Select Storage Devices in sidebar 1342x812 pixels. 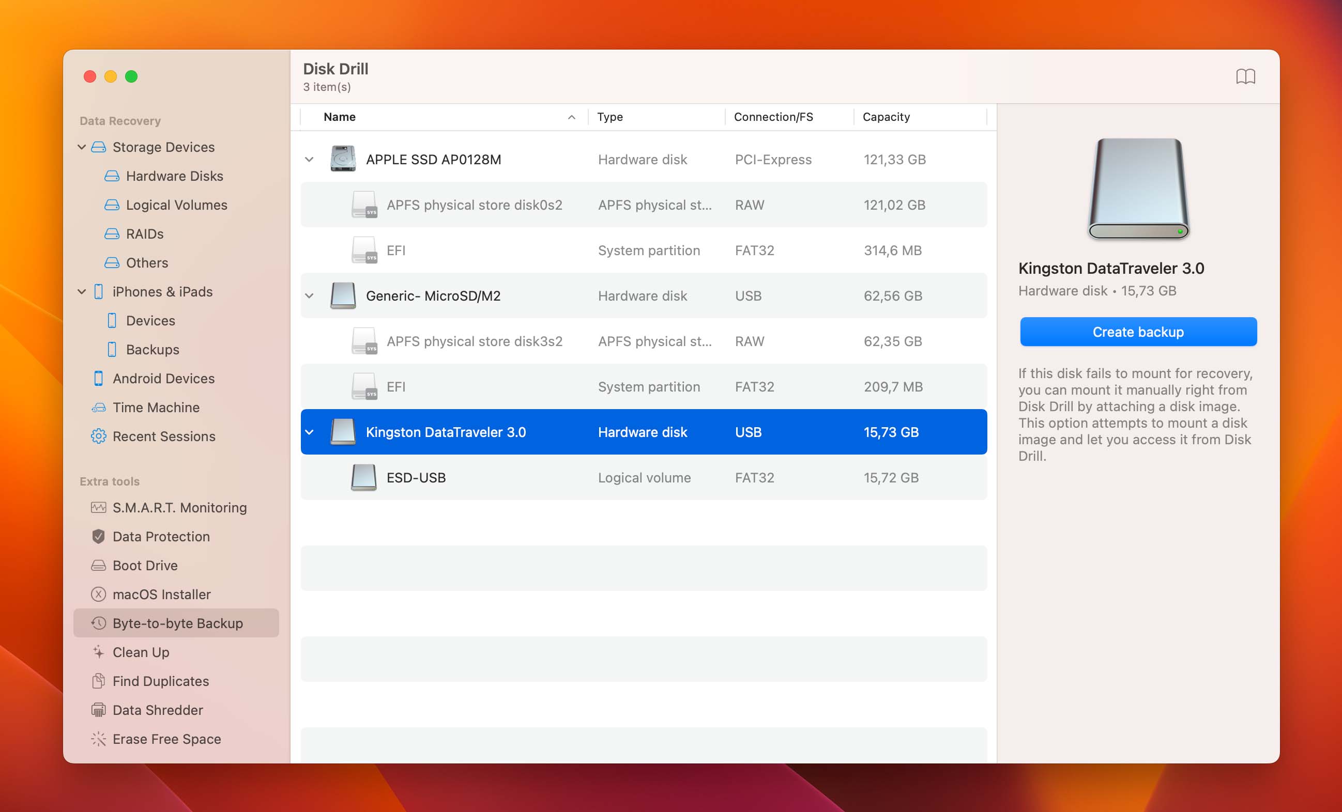coord(163,147)
